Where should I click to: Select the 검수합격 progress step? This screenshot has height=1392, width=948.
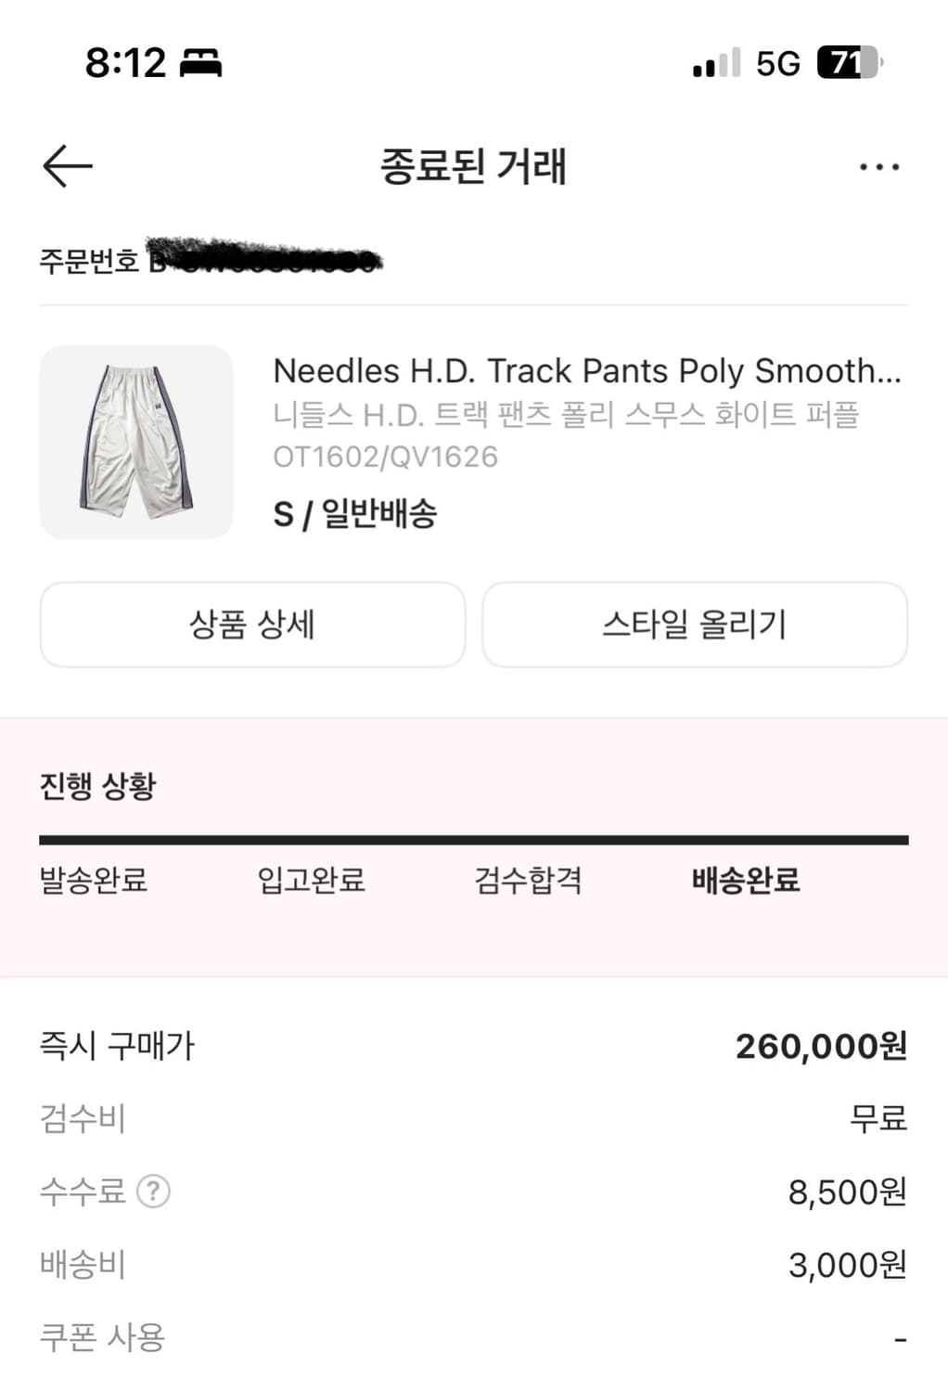528,880
